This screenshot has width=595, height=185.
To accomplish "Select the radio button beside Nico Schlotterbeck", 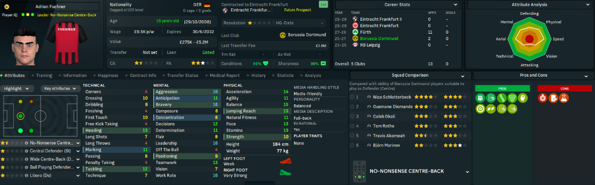I will (353, 97).
